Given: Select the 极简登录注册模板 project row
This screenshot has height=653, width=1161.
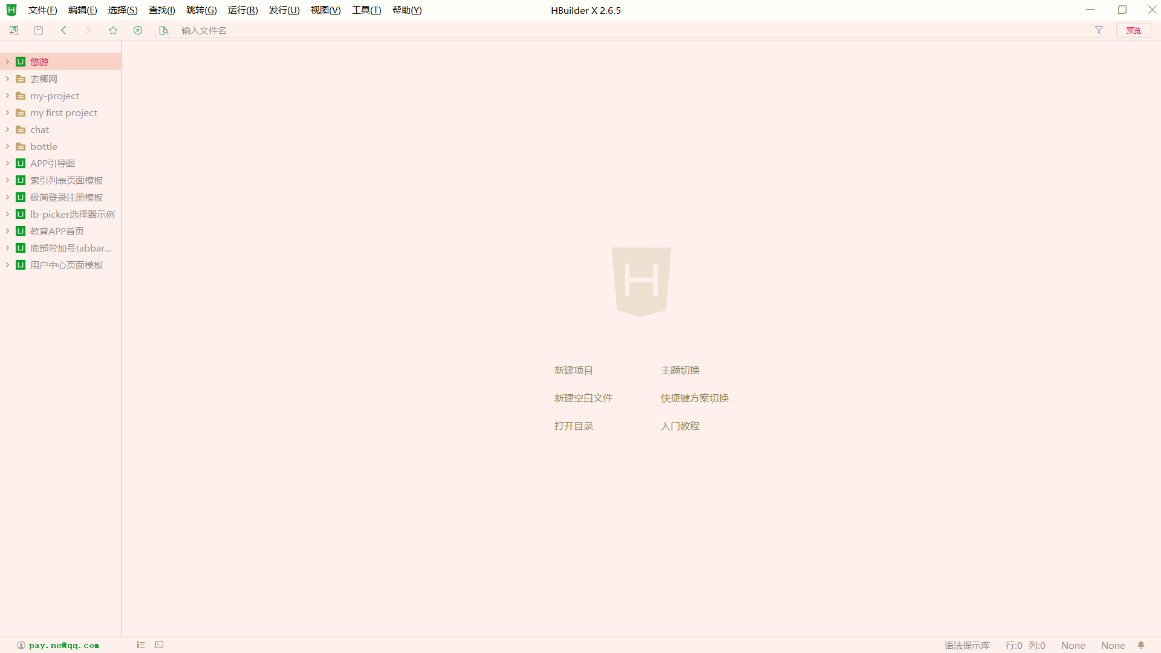Looking at the screenshot, I should tap(60, 197).
